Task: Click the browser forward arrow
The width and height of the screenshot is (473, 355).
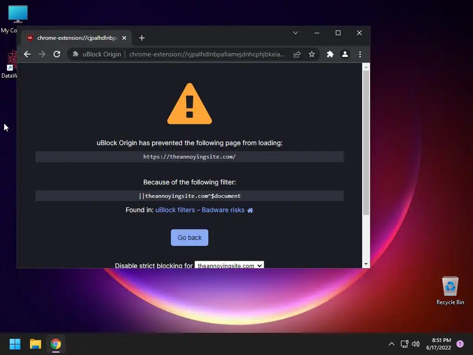Action: [42, 55]
